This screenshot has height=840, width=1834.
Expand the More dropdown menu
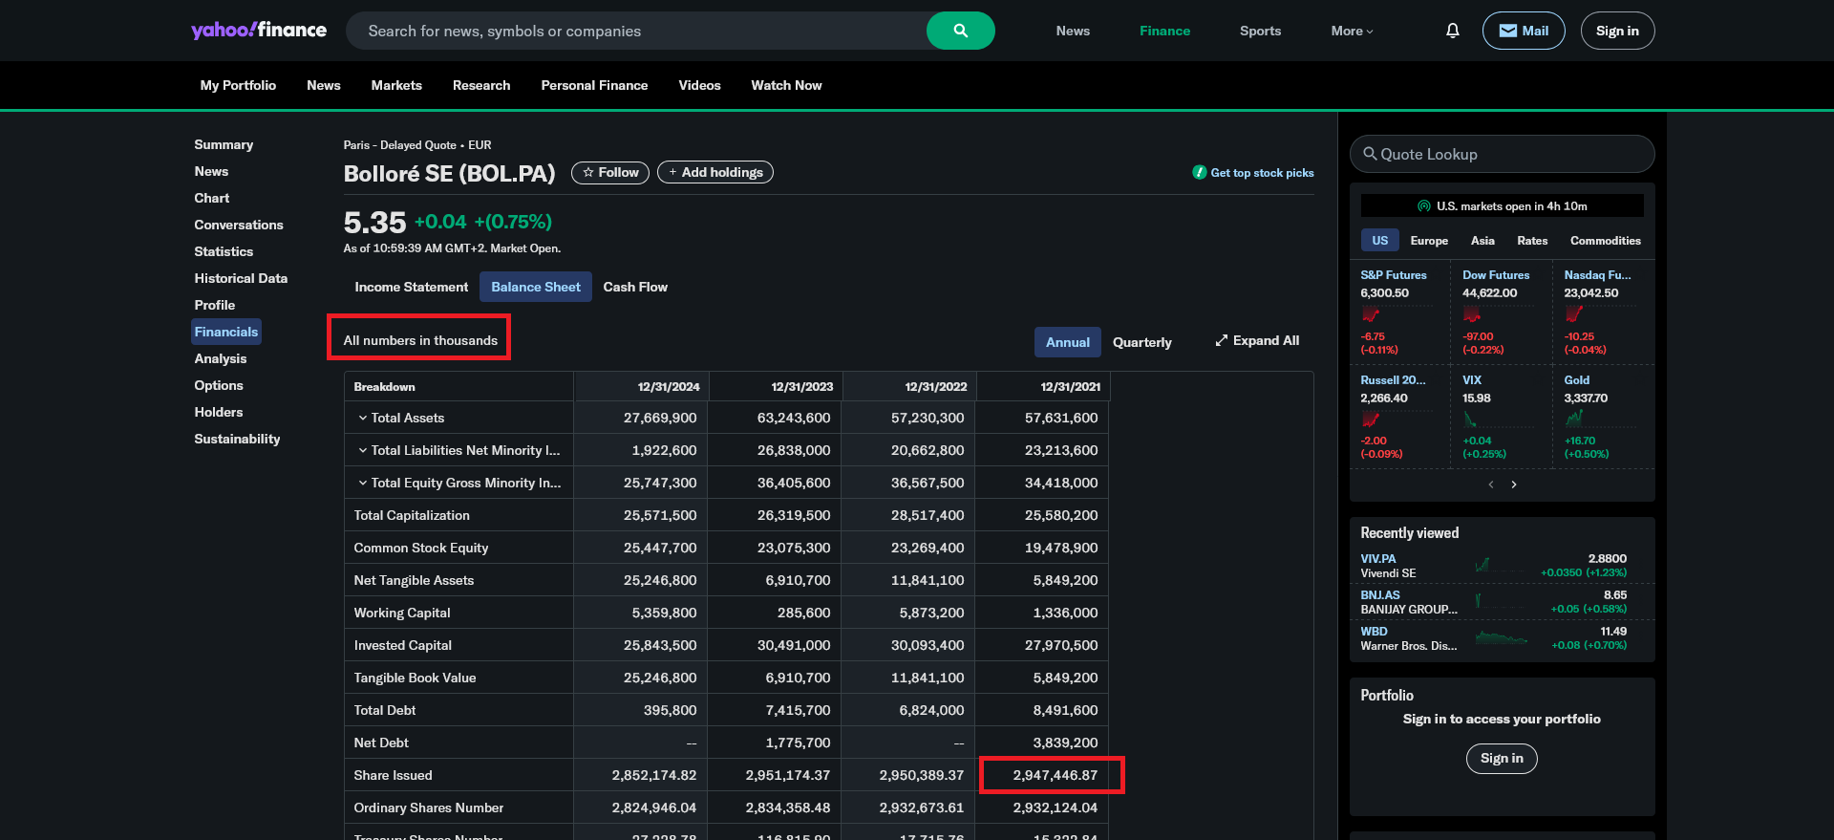1352,31
